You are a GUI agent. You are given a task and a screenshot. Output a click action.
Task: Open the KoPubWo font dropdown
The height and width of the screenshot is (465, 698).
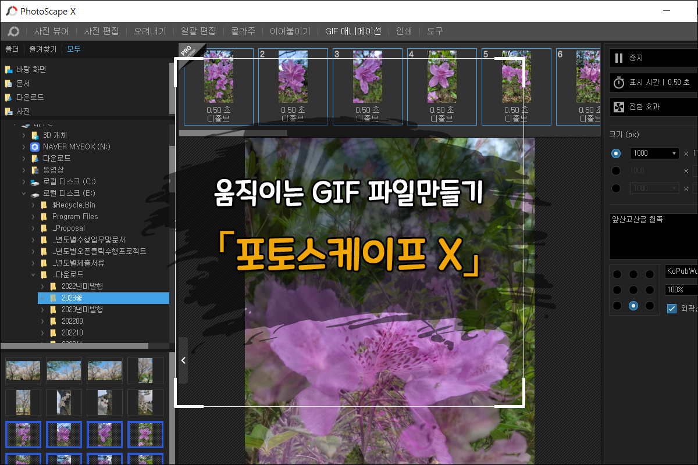(x=681, y=271)
